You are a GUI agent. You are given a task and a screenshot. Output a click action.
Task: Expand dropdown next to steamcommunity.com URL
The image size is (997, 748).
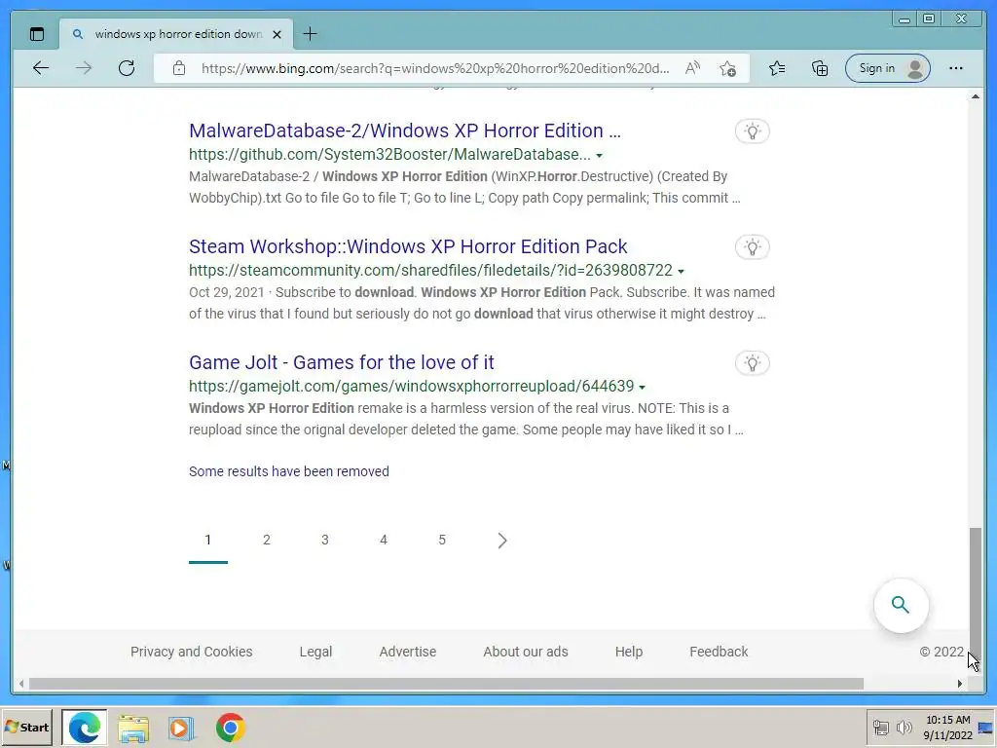click(681, 271)
